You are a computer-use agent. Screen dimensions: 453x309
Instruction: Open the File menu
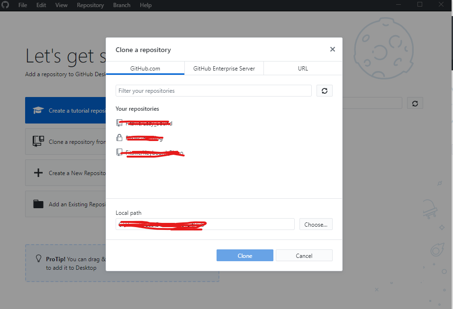[23, 5]
